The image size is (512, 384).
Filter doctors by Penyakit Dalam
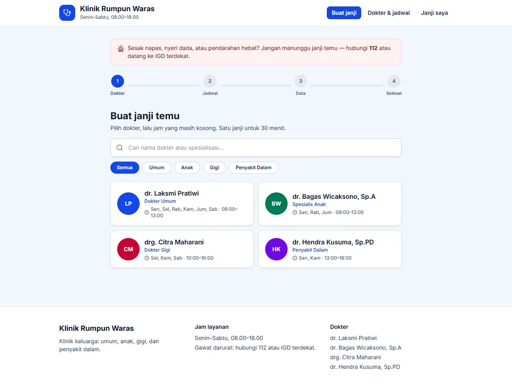point(253,168)
